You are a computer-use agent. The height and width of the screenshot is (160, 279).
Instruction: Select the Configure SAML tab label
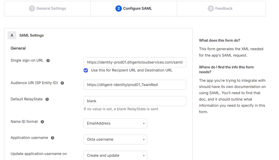pyautogui.click(x=137, y=8)
